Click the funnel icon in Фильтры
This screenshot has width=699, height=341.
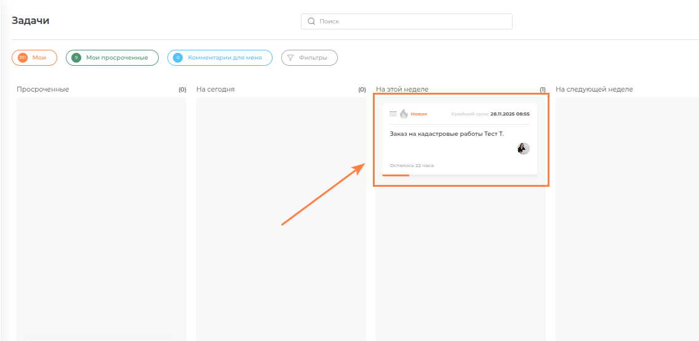pos(290,58)
